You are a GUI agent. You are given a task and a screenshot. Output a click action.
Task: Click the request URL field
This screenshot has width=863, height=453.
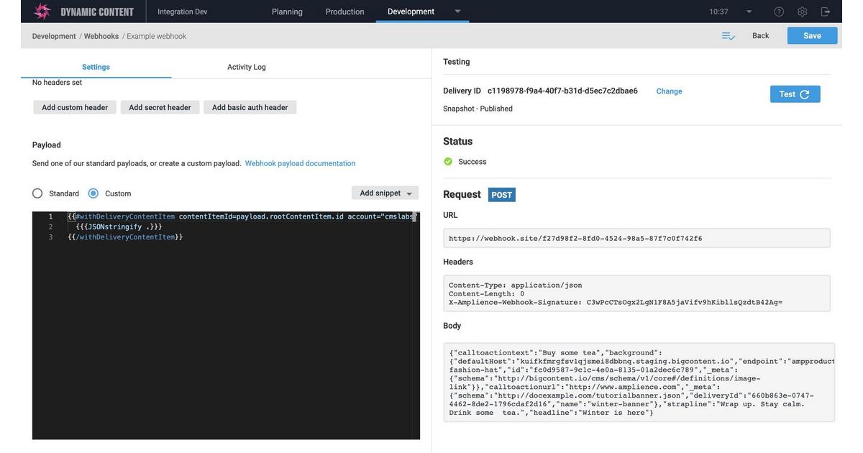point(636,238)
